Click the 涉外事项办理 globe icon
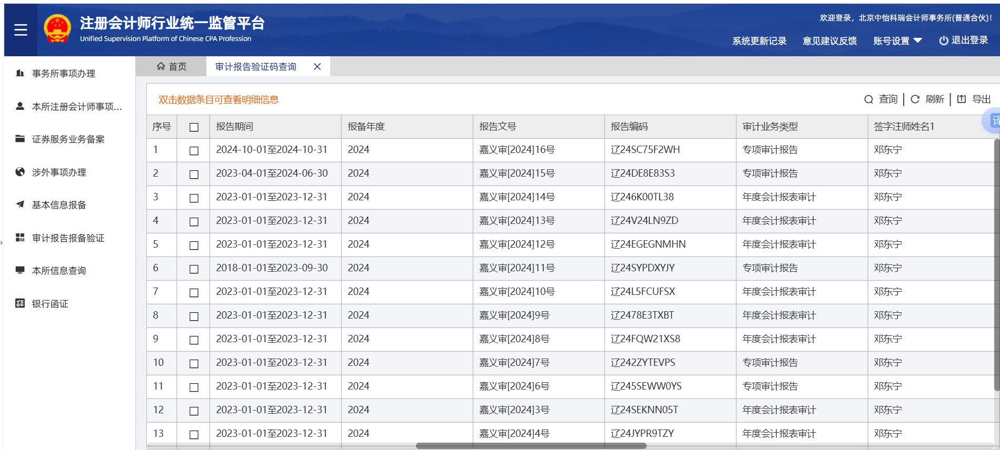Screen dimensions: 1000x450 (x=20, y=172)
